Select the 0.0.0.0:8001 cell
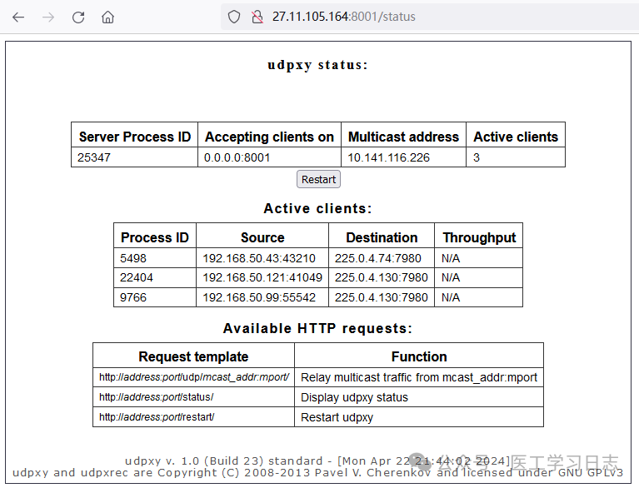The width and height of the screenshot is (639, 488). pyautogui.click(x=237, y=157)
